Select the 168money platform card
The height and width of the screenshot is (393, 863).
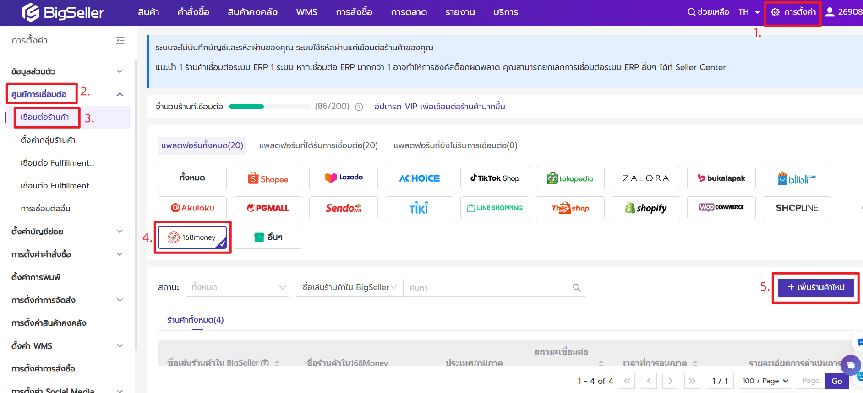tap(192, 237)
